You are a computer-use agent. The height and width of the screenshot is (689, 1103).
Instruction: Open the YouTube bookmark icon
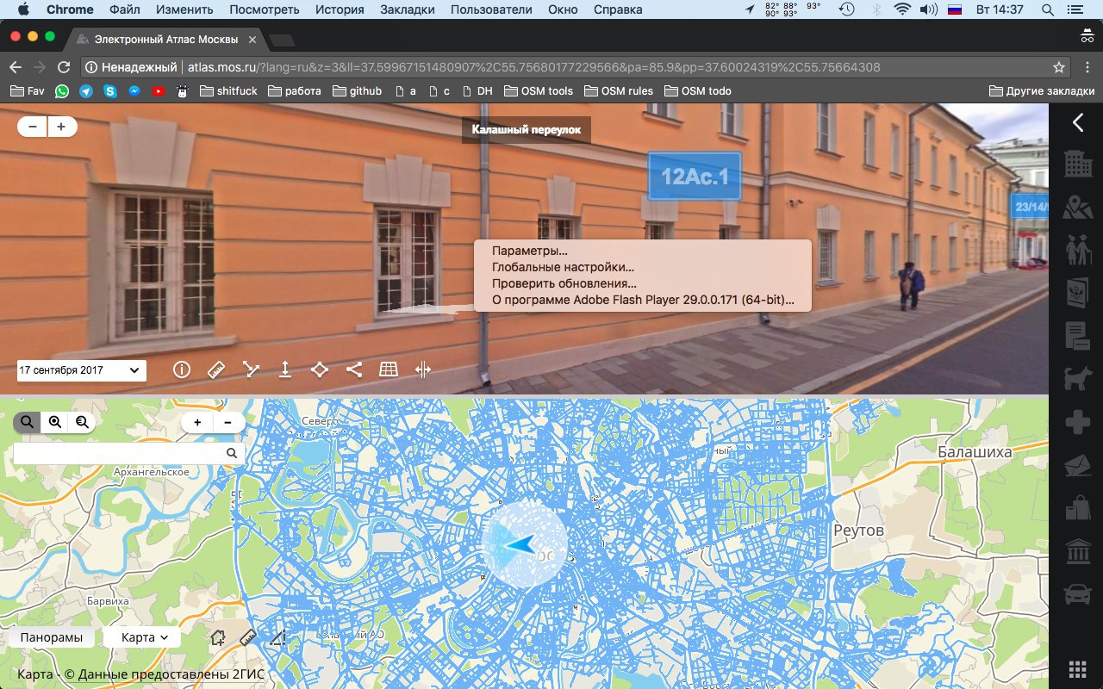[x=159, y=90]
